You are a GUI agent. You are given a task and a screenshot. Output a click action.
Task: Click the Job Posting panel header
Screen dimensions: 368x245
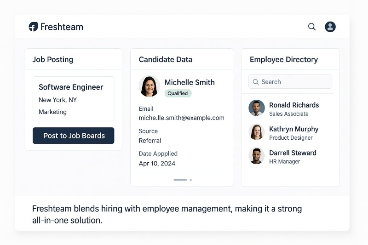[x=53, y=59]
